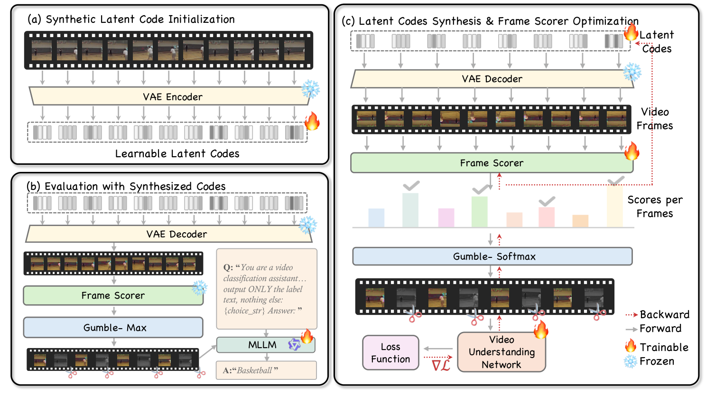Click the fire icon on panel (c) Frame Scorer
Viewport: 715px width, 406px height.
coord(631,151)
